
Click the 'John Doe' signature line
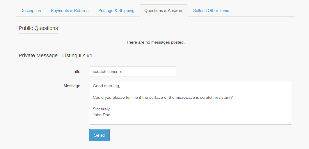coord(101,115)
